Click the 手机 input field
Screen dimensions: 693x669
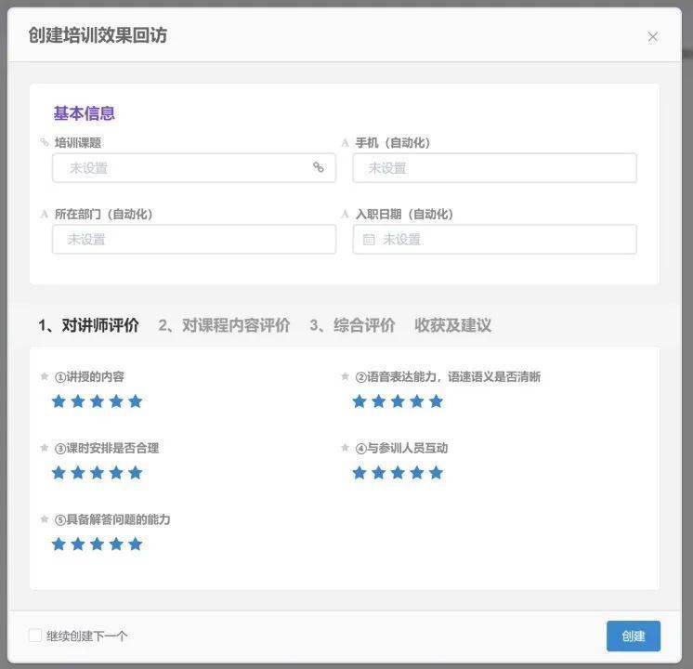tap(494, 168)
